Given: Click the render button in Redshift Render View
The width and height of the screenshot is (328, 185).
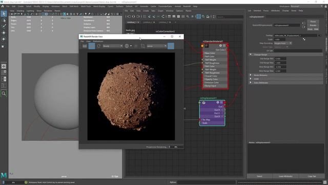Looking at the screenshot, I should (x=85, y=46).
